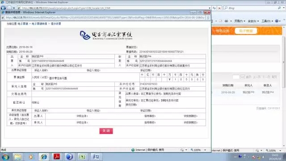286x161 pixels.
Task: Click the 2016-06-29 cell in the background table
Action: point(228,93)
